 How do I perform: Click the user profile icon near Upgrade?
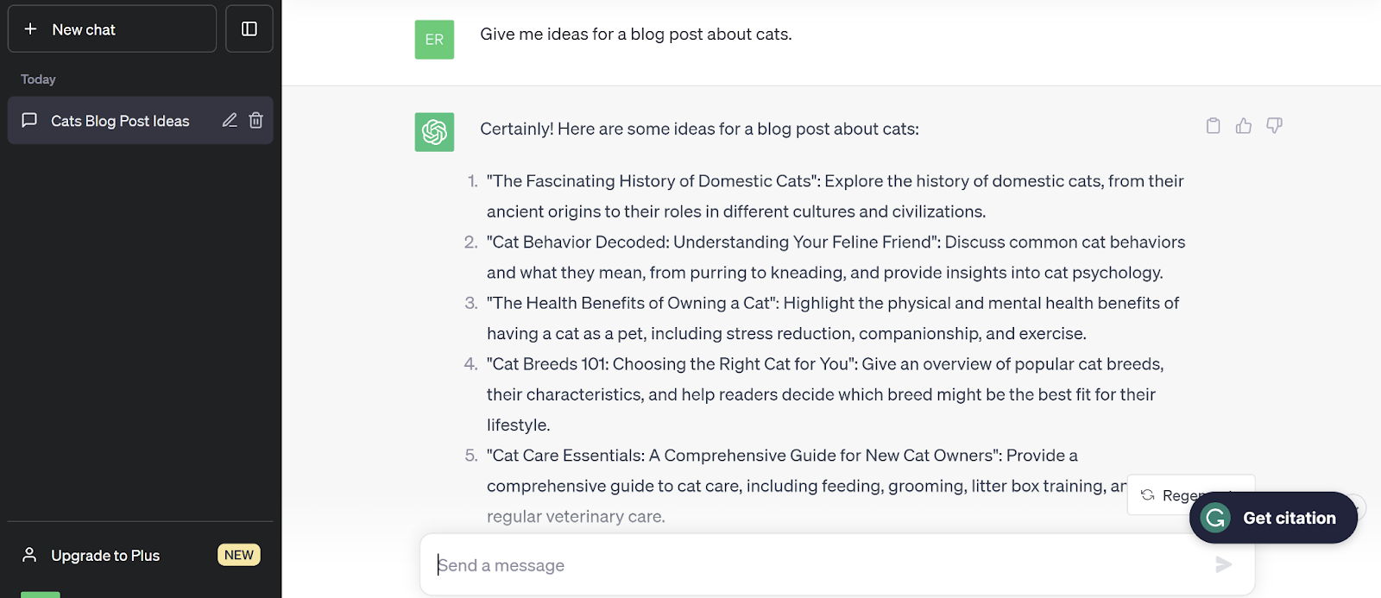(29, 555)
